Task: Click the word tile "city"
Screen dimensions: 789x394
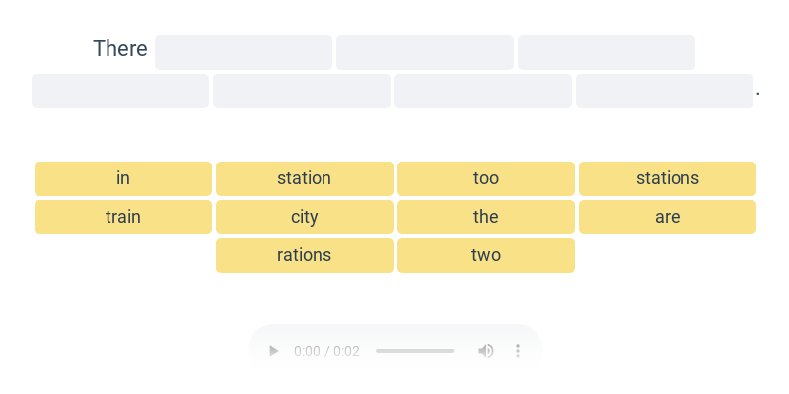Action: (305, 217)
